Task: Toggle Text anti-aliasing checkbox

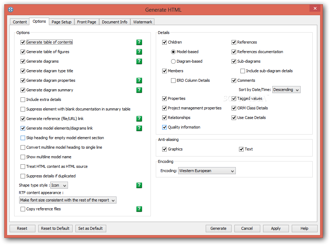Action: 241,149
